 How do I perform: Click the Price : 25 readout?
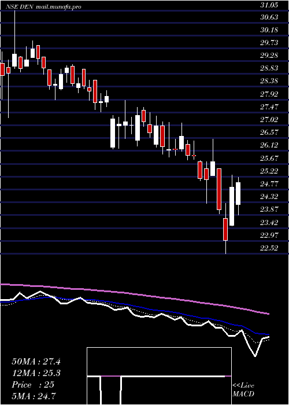(x=33, y=385)
